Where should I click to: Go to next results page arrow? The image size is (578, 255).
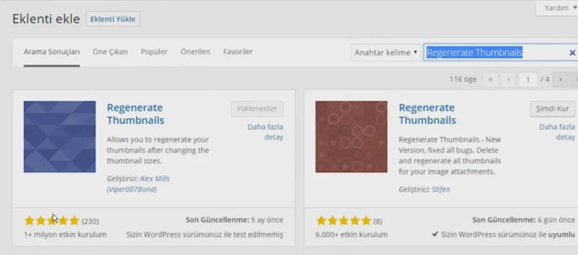560,80
